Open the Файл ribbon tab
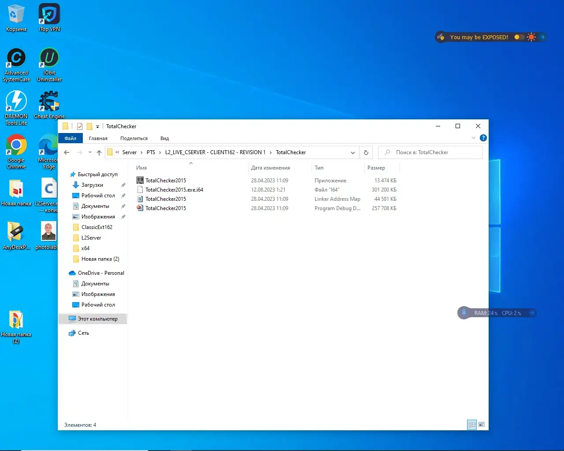Image resolution: width=564 pixels, height=451 pixels. (x=70, y=138)
